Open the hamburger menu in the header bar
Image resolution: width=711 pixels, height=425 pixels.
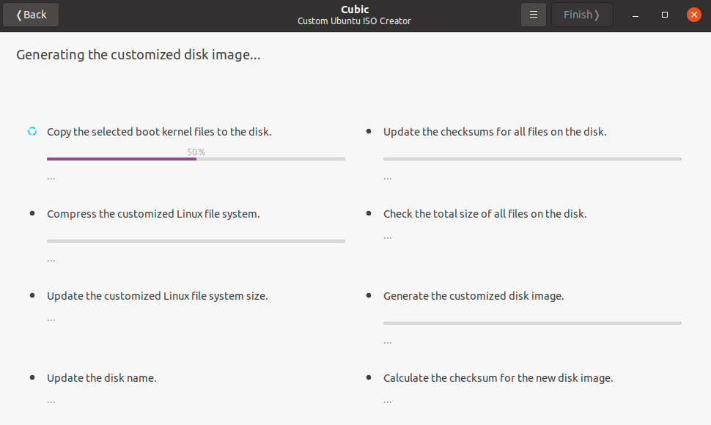(x=534, y=15)
